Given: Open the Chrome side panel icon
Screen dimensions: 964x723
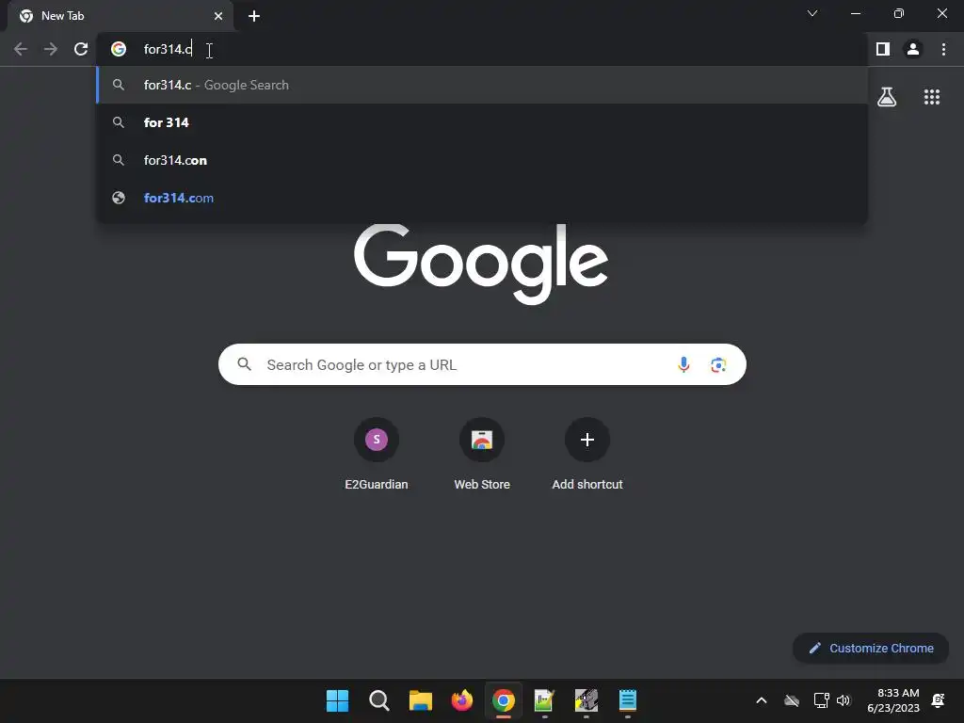Looking at the screenshot, I should [x=883, y=49].
